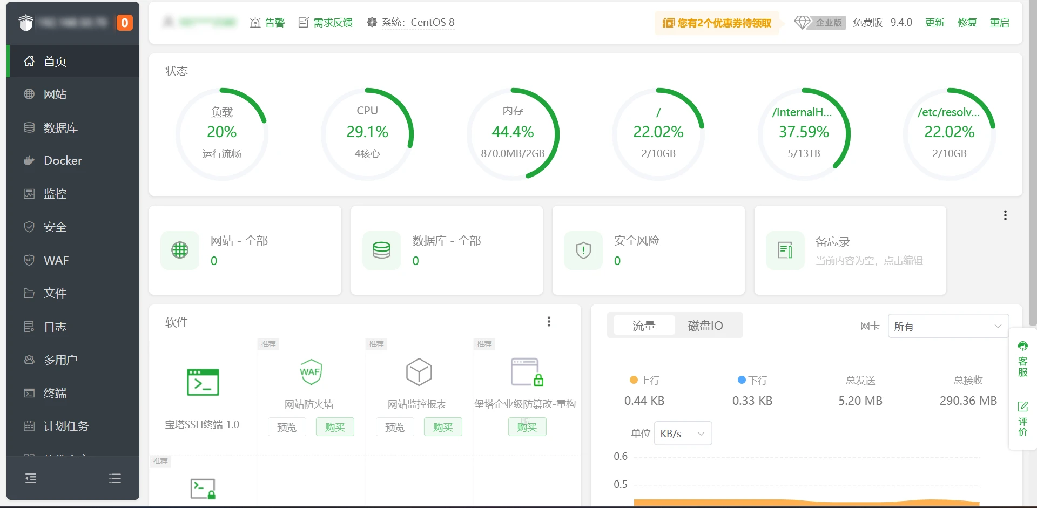Click the 企业版 diamond icon
Screen dimensions: 1037x508
point(803,23)
